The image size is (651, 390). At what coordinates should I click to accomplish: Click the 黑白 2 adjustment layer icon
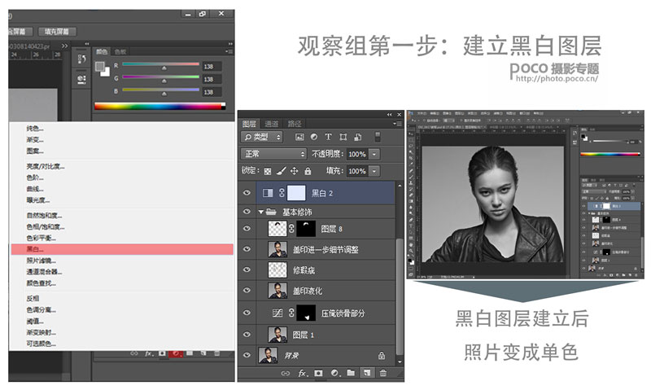268,193
